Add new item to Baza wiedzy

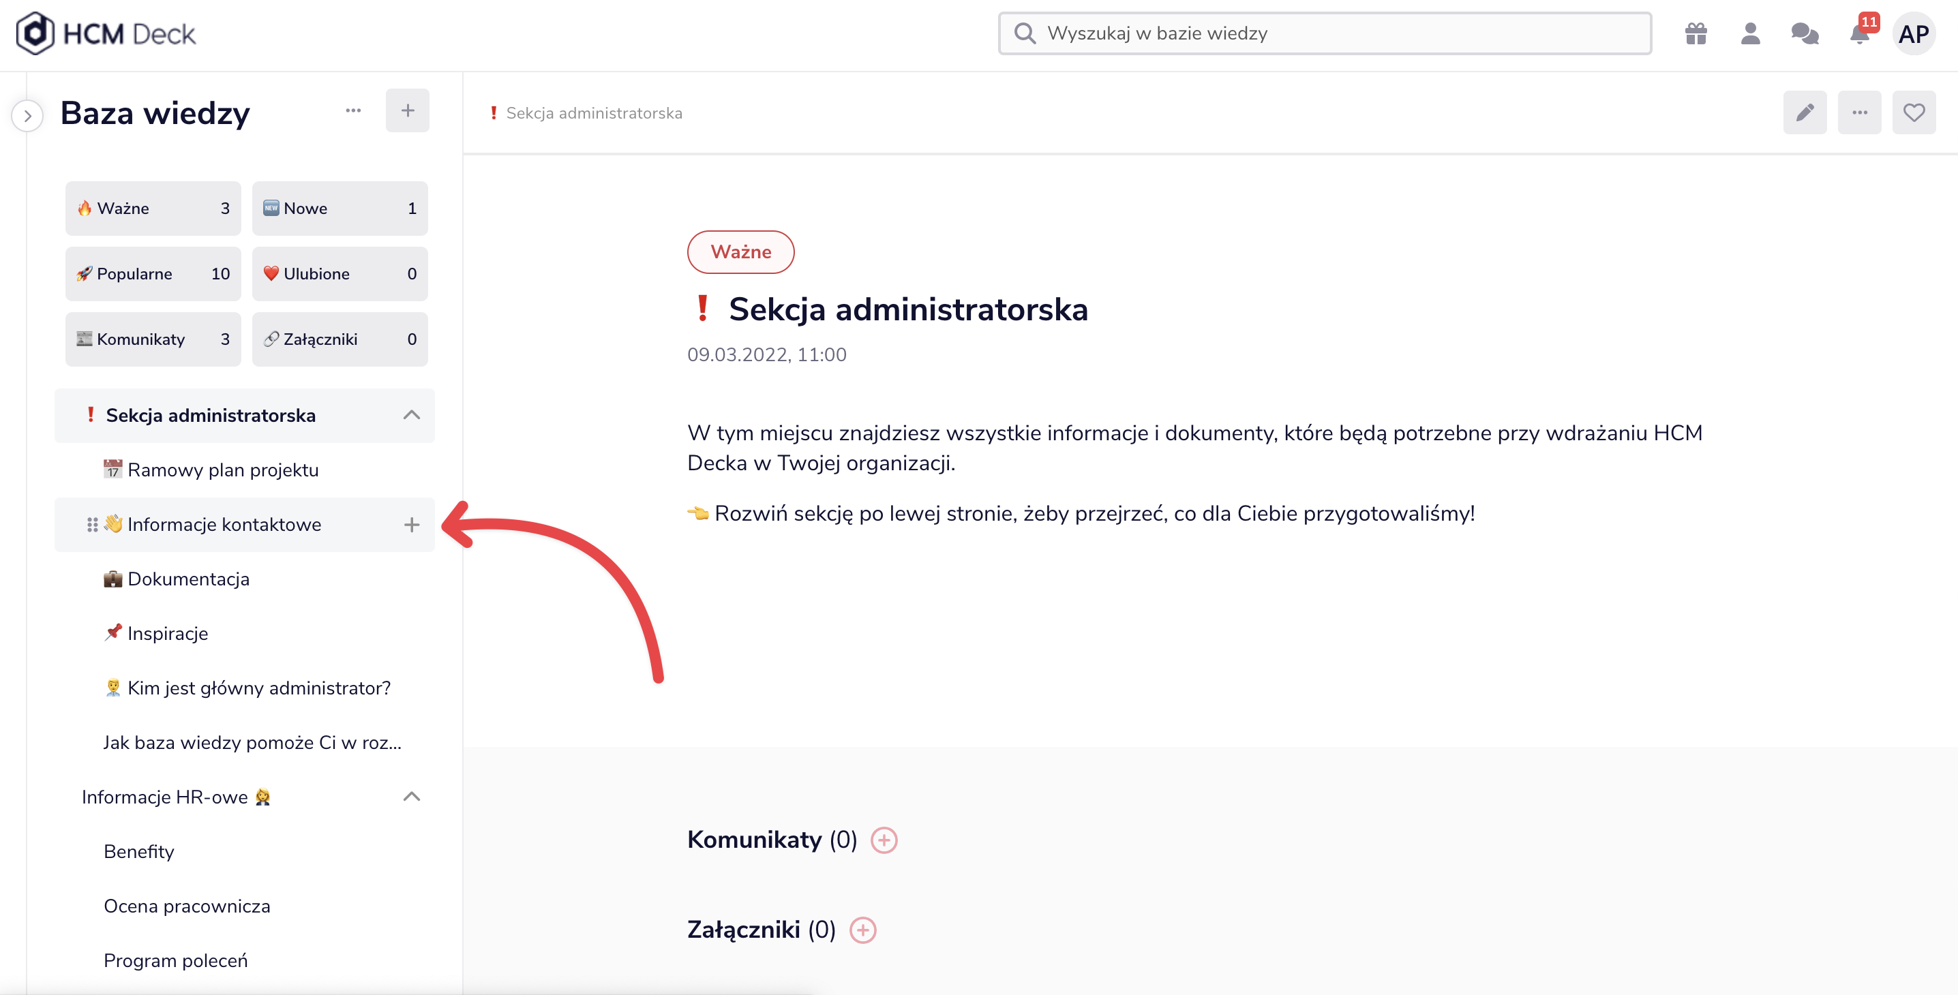click(x=406, y=111)
